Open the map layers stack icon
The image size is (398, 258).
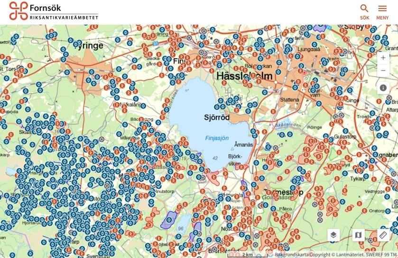[333, 235]
